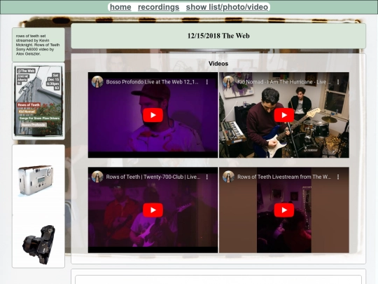Click channel avatar on Kid Nomad video
This screenshot has width=378, height=284.
tap(228, 82)
